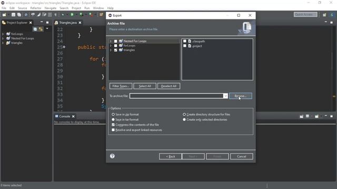
Task: Open the Source menu
Action: (22, 8)
